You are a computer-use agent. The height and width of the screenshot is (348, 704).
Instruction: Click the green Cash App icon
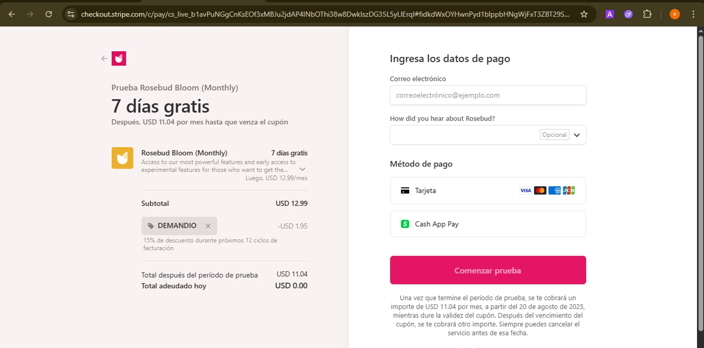405,224
